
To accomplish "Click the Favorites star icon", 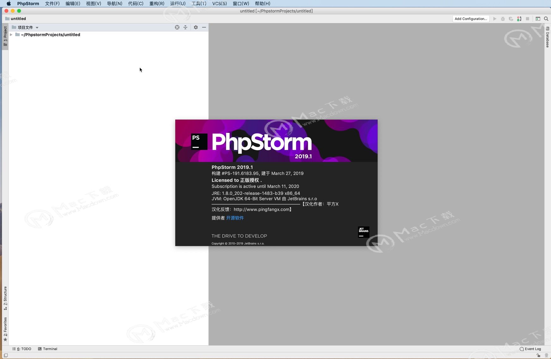I will [5, 340].
